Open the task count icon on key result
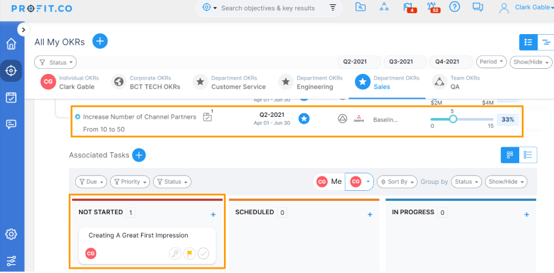Viewport: 554px width, 273px height. point(207,116)
